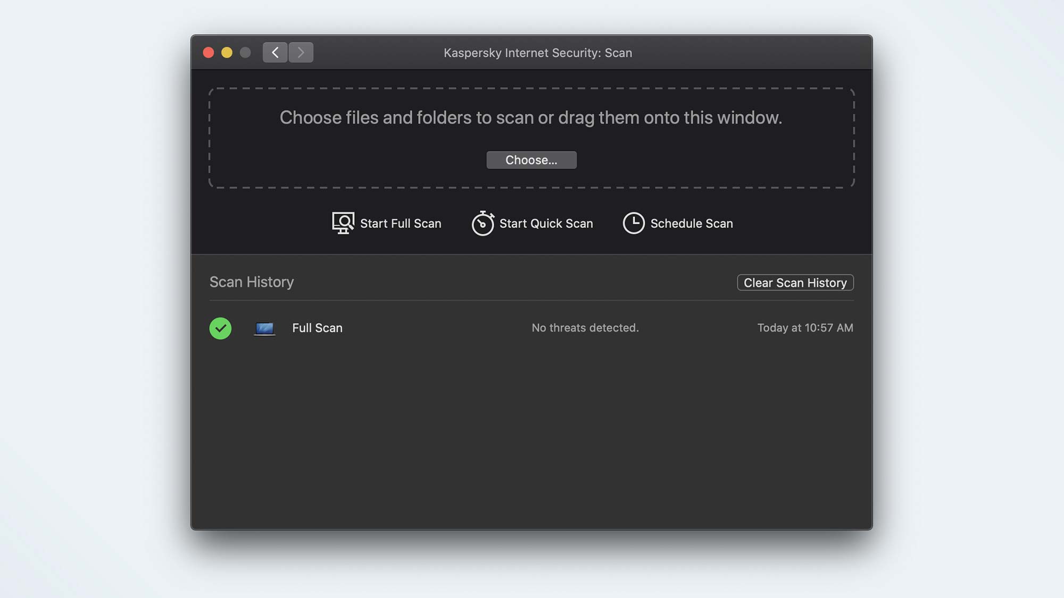
Task: Click the Schedule Scan clock icon
Action: [x=634, y=223]
